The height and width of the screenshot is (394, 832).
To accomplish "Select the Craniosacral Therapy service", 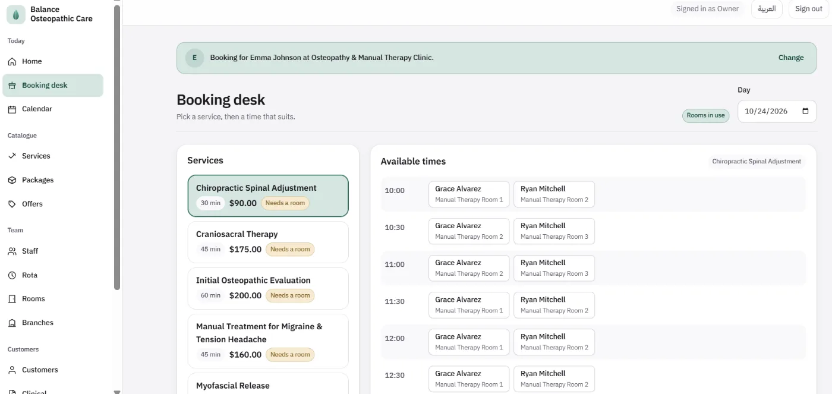I will pos(268,242).
